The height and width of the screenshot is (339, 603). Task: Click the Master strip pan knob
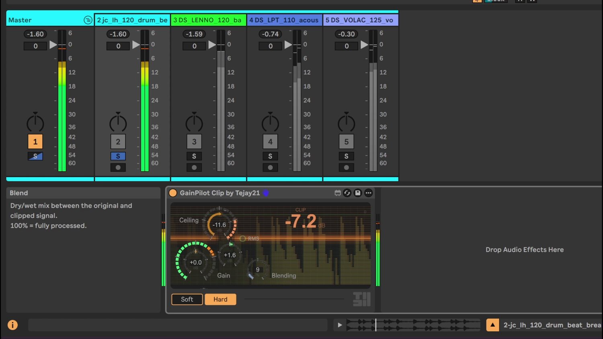coord(35,122)
